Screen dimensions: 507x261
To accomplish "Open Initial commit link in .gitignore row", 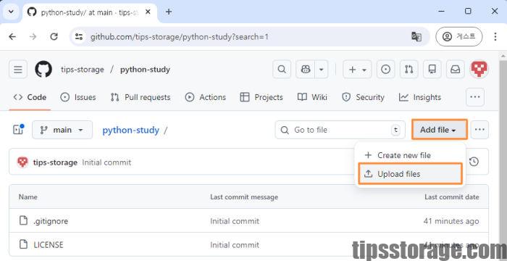I will [235, 221].
